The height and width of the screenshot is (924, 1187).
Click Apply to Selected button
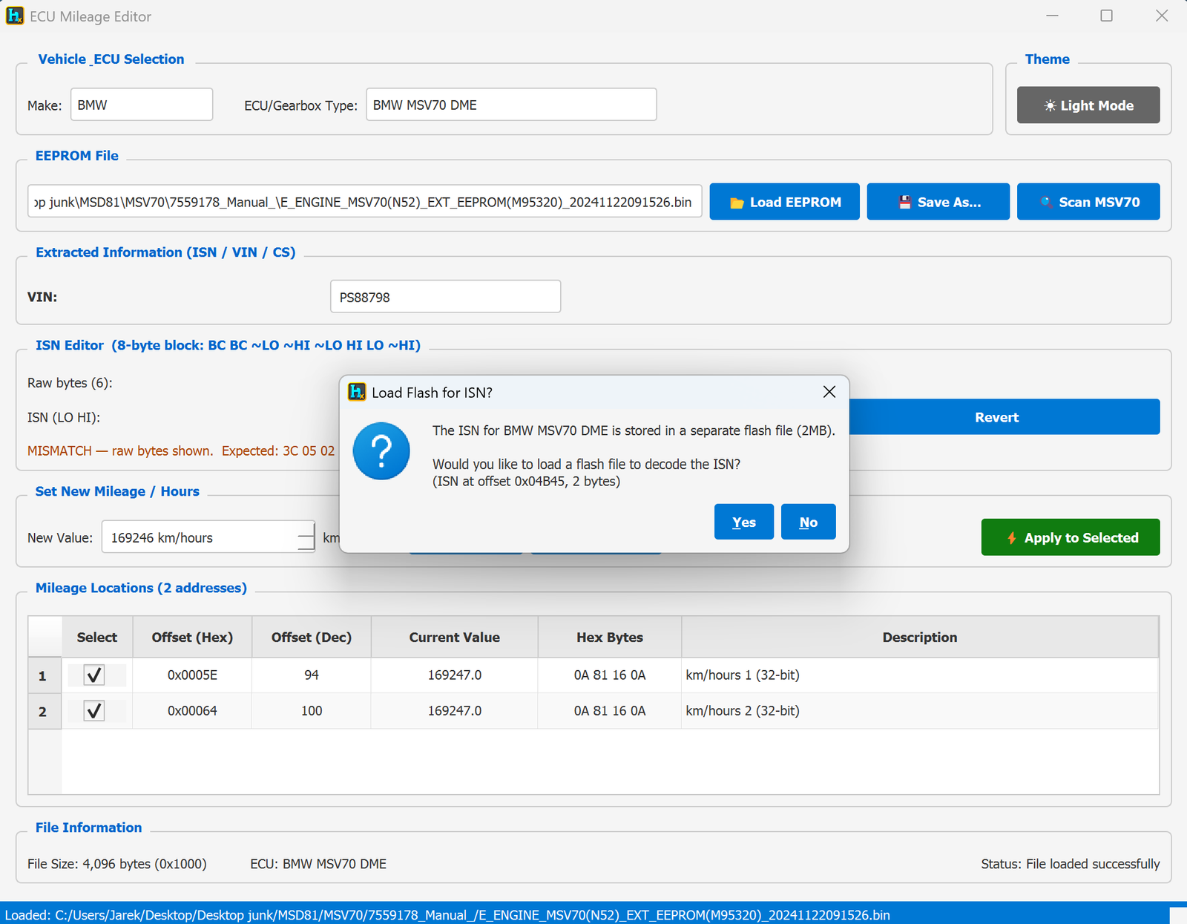click(1071, 537)
